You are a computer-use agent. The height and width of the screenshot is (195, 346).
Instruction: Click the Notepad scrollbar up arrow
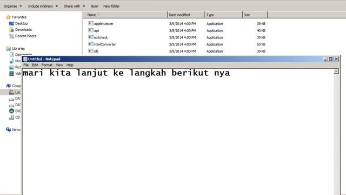coord(336,71)
